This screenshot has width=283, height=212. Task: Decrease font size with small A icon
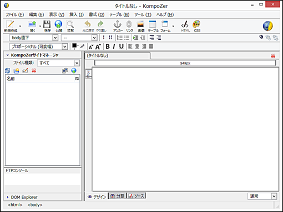click(x=91, y=46)
